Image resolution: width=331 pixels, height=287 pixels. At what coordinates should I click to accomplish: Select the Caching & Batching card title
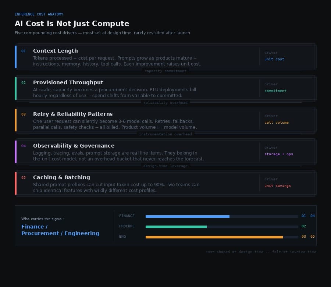(x=61, y=177)
